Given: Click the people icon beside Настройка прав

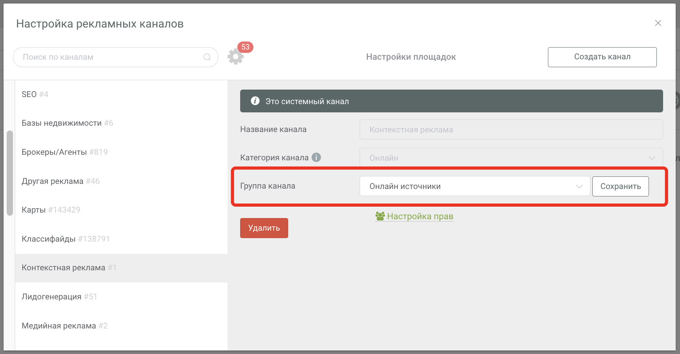Looking at the screenshot, I should (x=380, y=216).
